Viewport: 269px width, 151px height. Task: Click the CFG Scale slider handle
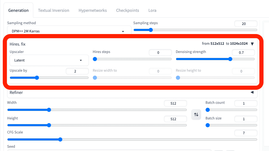60,139
